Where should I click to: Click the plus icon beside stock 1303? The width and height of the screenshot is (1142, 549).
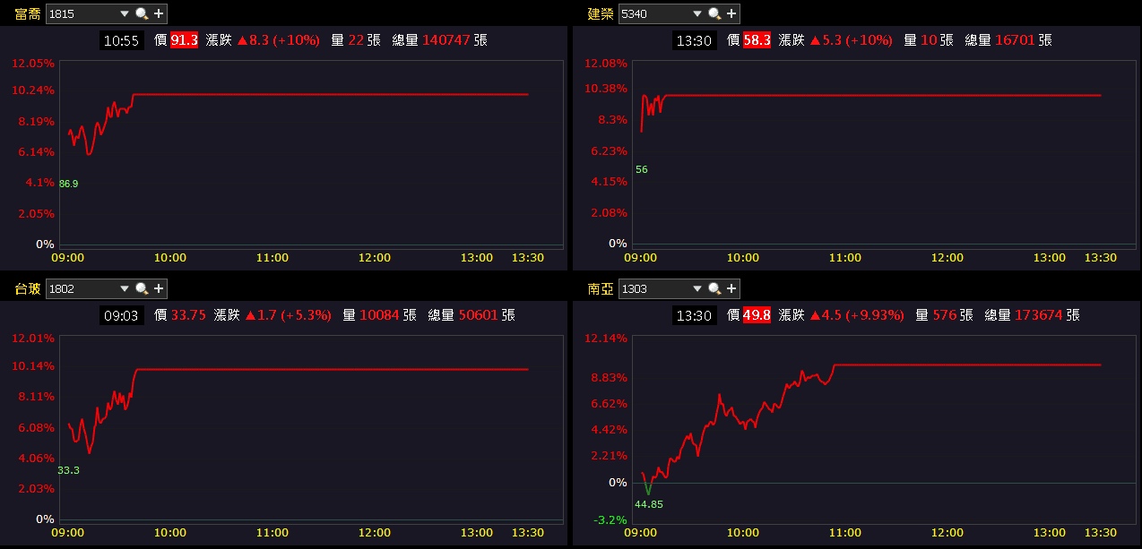coord(731,288)
